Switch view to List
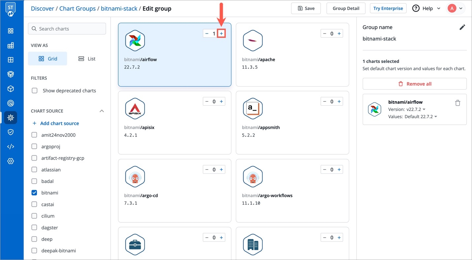 pos(87,59)
